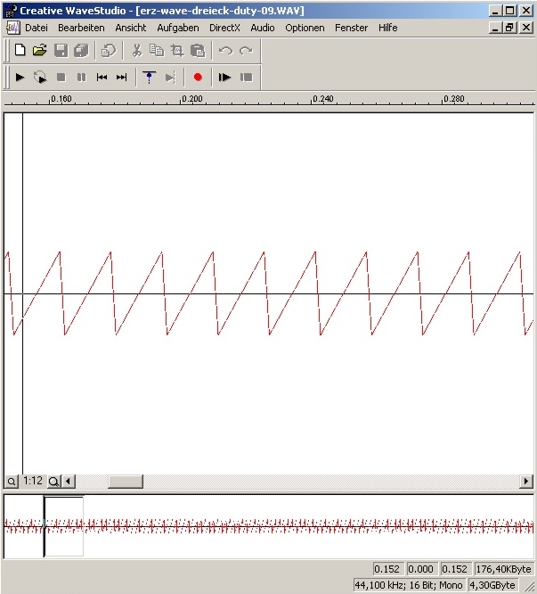The width and height of the screenshot is (537, 594).
Task: Click the view-range box in overview
Action: coord(63,526)
